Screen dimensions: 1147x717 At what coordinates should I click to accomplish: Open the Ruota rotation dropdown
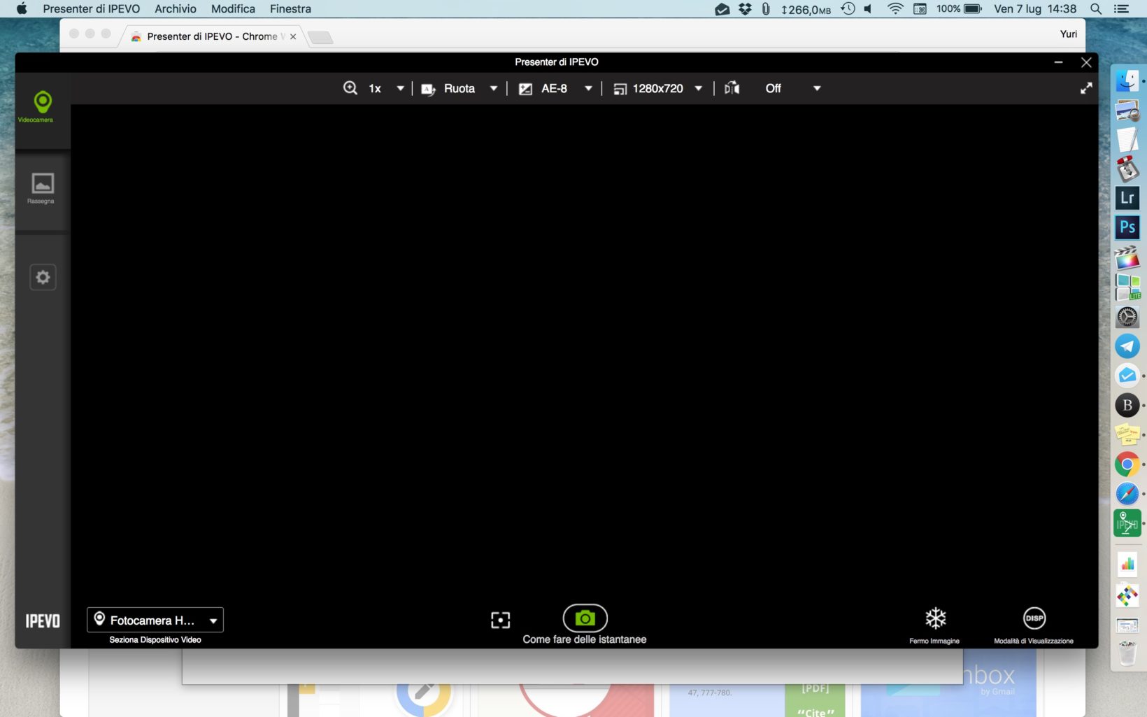494,89
